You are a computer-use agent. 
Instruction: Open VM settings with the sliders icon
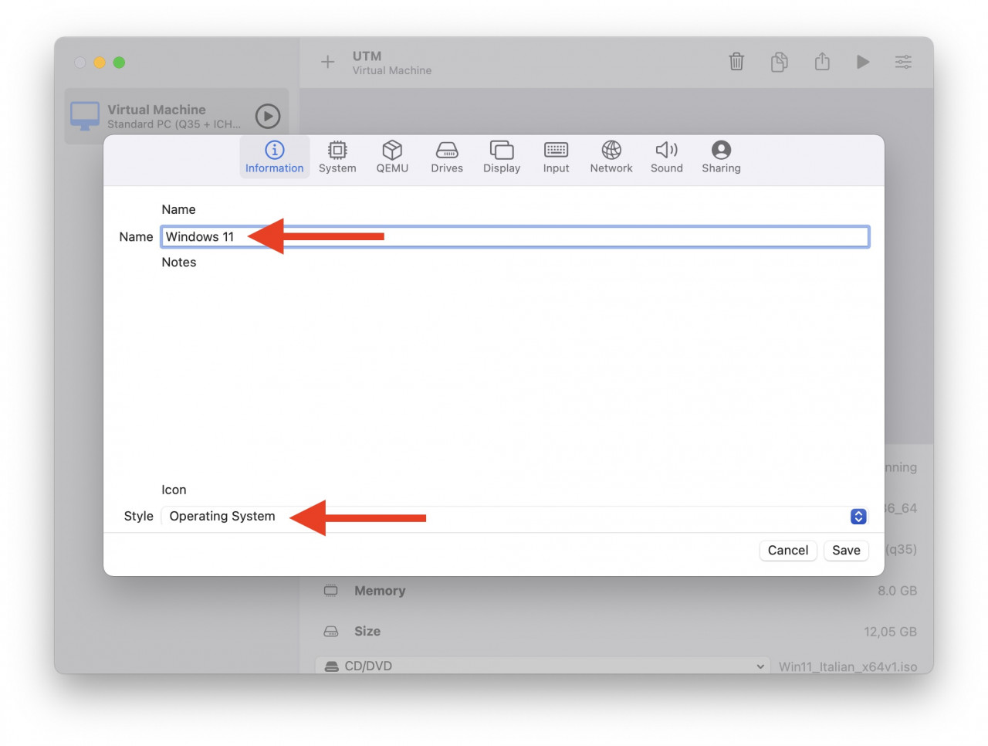pyautogui.click(x=903, y=62)
